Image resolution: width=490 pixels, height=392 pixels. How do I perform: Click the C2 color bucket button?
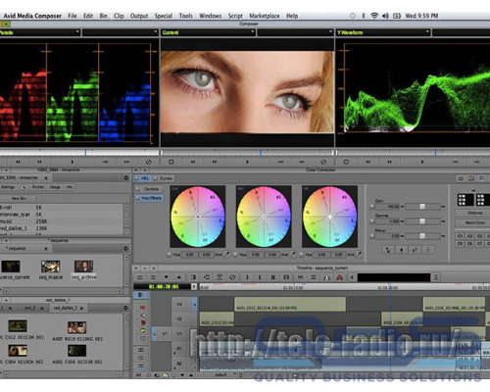[469, 236]
